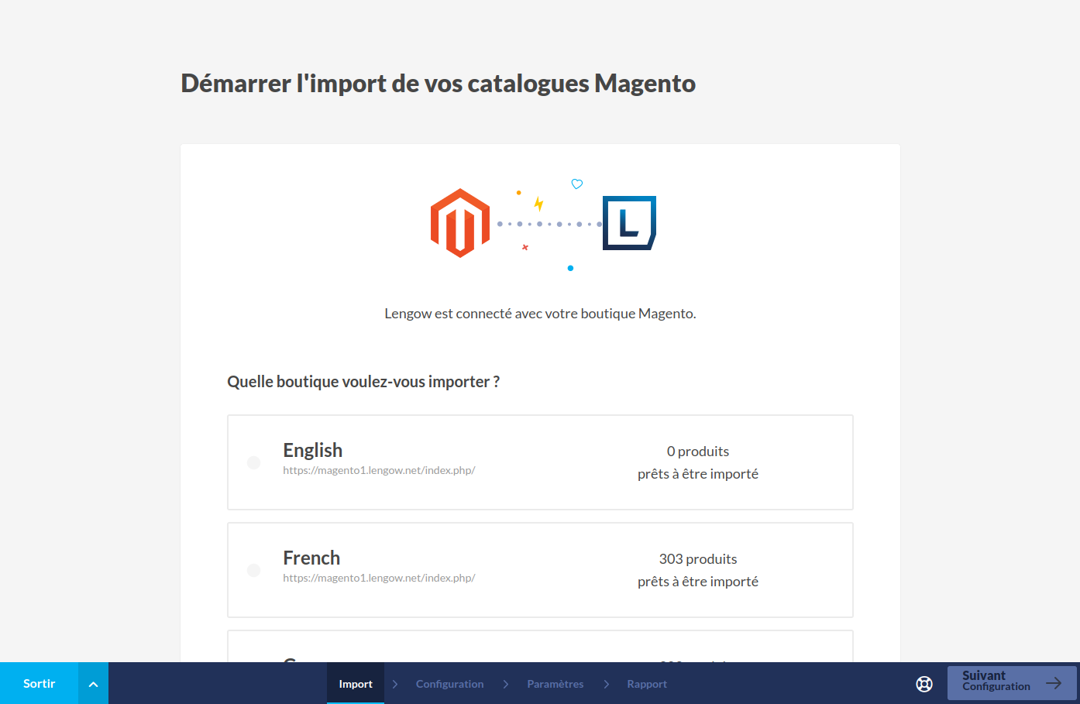Go to the Rapport step tab
The height and width of the screenshot is (704, 1080).
pos(647,684)
